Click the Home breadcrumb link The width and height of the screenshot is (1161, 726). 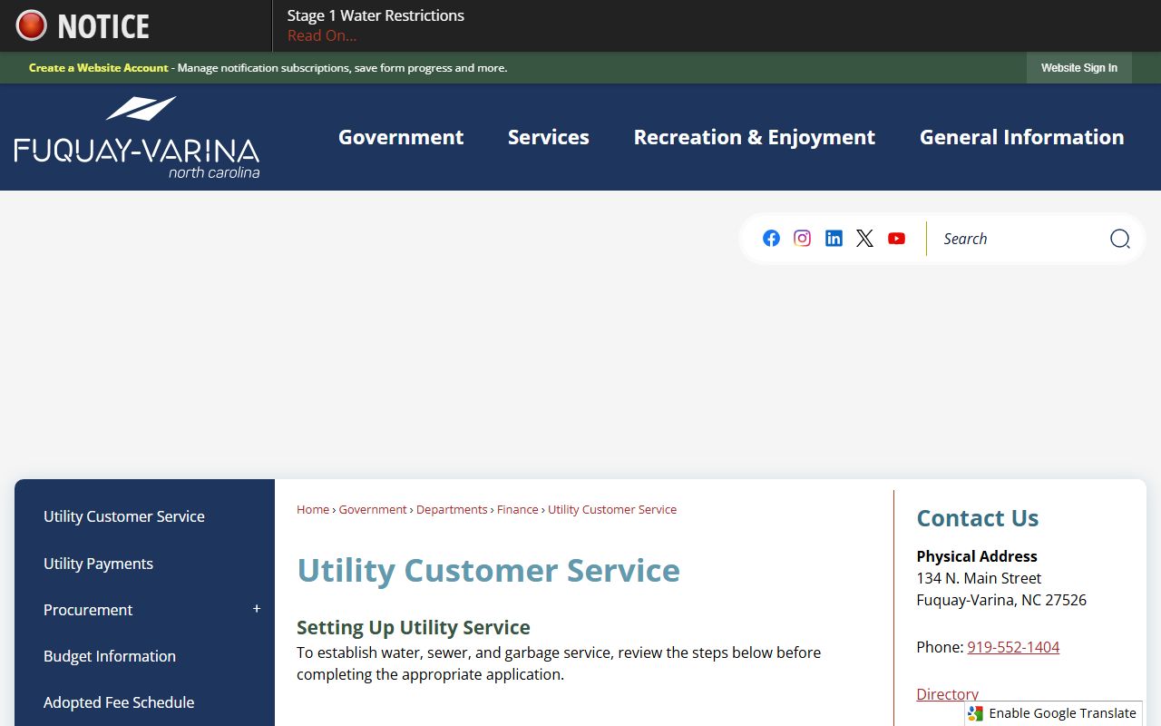tap(313, 509)
